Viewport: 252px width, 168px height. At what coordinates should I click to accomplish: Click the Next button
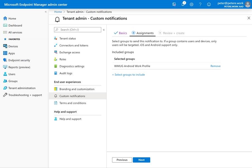141,160
